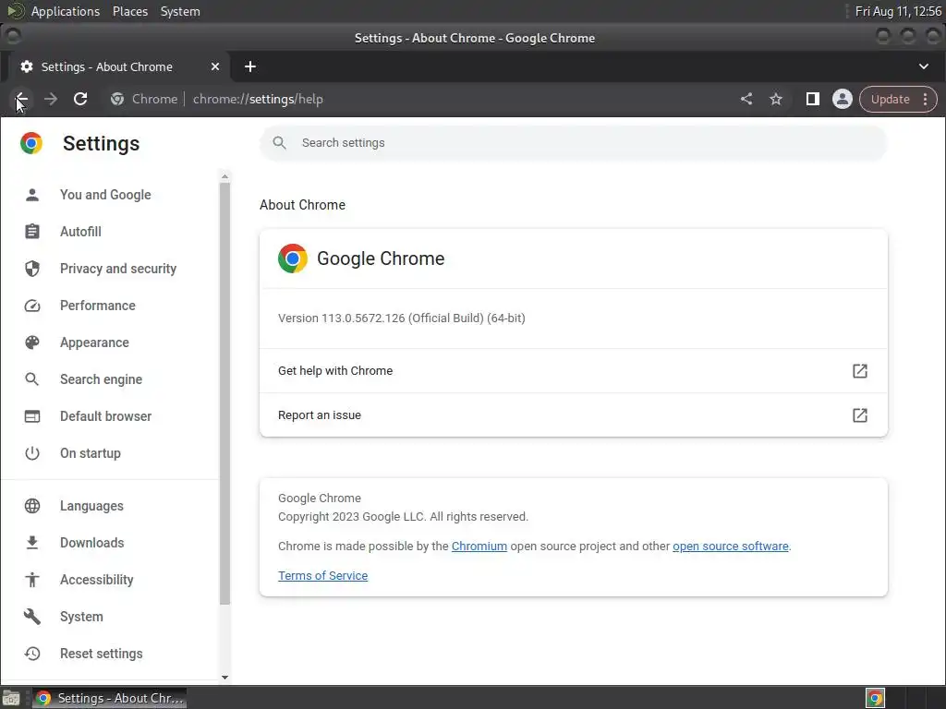The width and height of the screenshot is (946, 709).
Task: Click into the Search settings field
Action: 573,143
